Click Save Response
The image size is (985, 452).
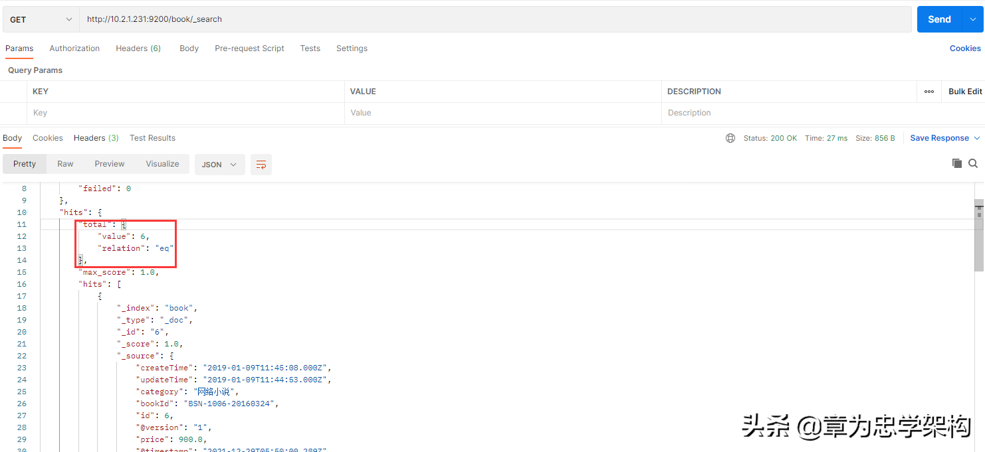pos(939,138)
